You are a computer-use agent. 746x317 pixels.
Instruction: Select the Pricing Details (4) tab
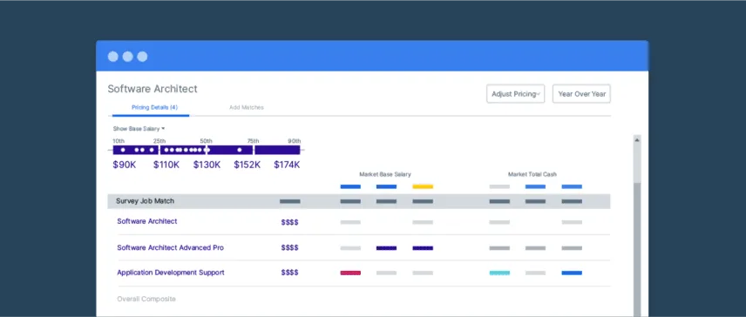pyautogui.click(x=154, y=107)
